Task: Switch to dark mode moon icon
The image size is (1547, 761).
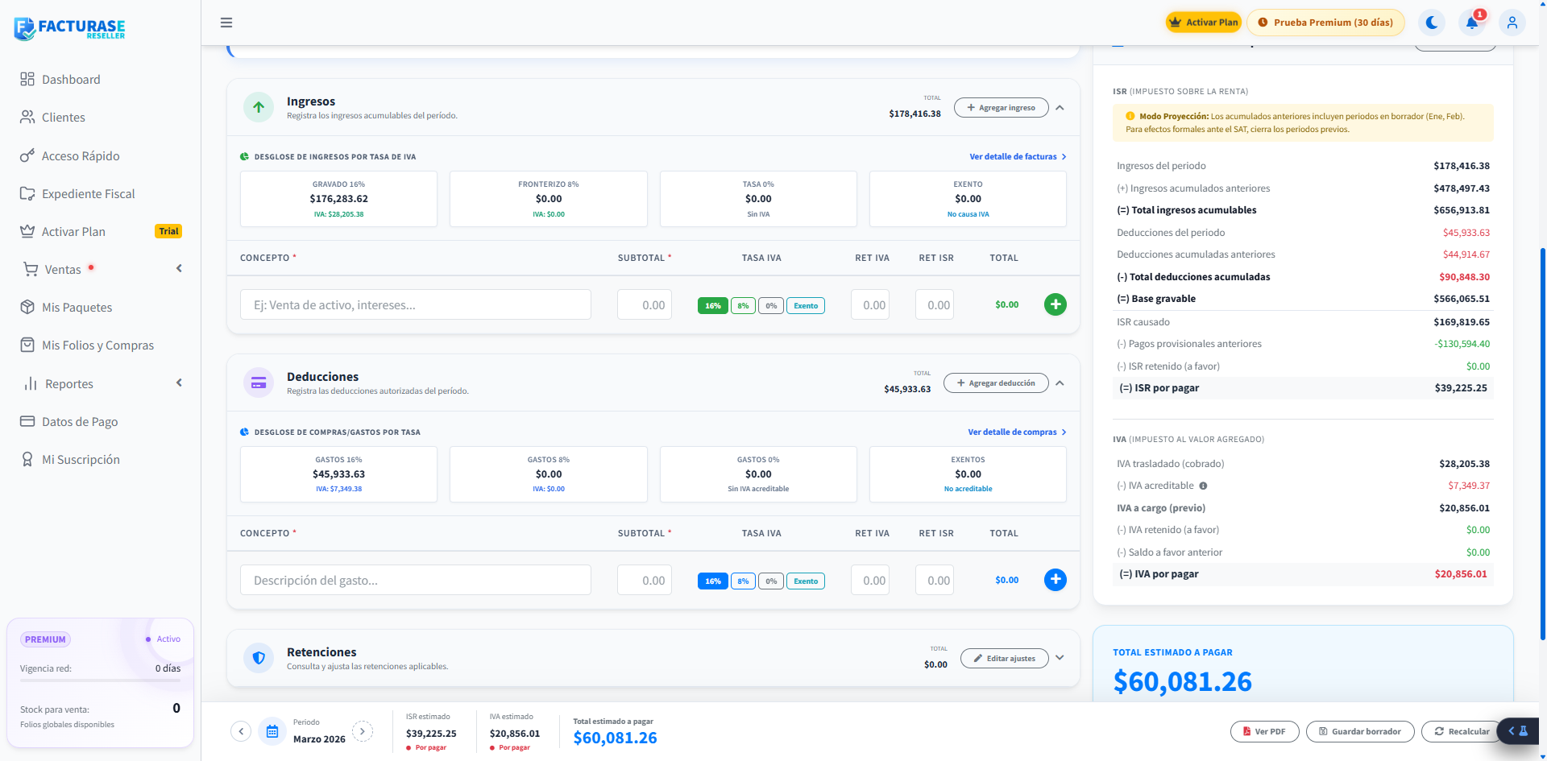Action: tap(1432, 23)
